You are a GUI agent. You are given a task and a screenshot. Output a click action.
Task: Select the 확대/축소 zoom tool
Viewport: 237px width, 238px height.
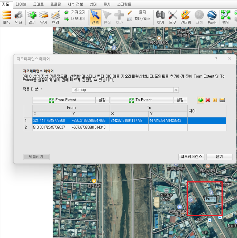[x=139, y=19]
